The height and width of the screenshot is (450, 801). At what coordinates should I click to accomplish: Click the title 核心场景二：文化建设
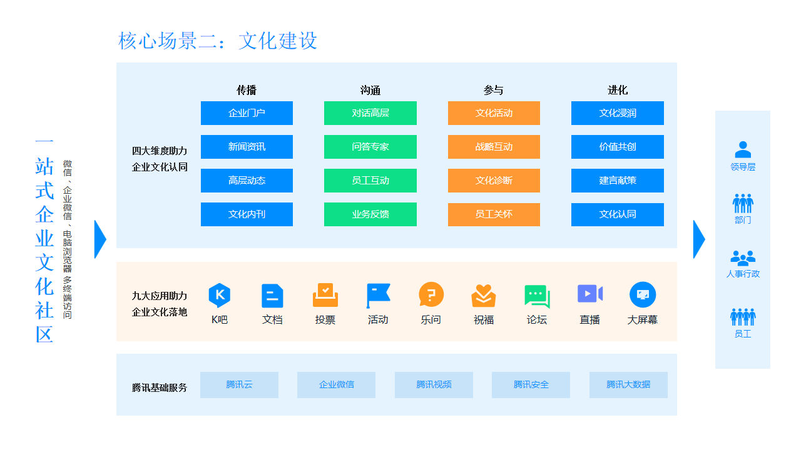(x=218, y=41)
